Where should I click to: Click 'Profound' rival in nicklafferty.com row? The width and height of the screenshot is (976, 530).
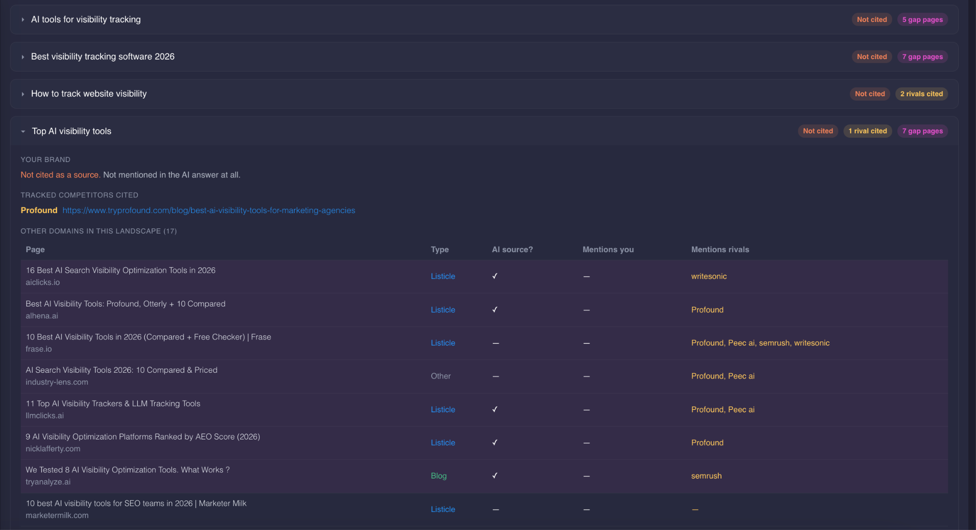click(707, 443)
